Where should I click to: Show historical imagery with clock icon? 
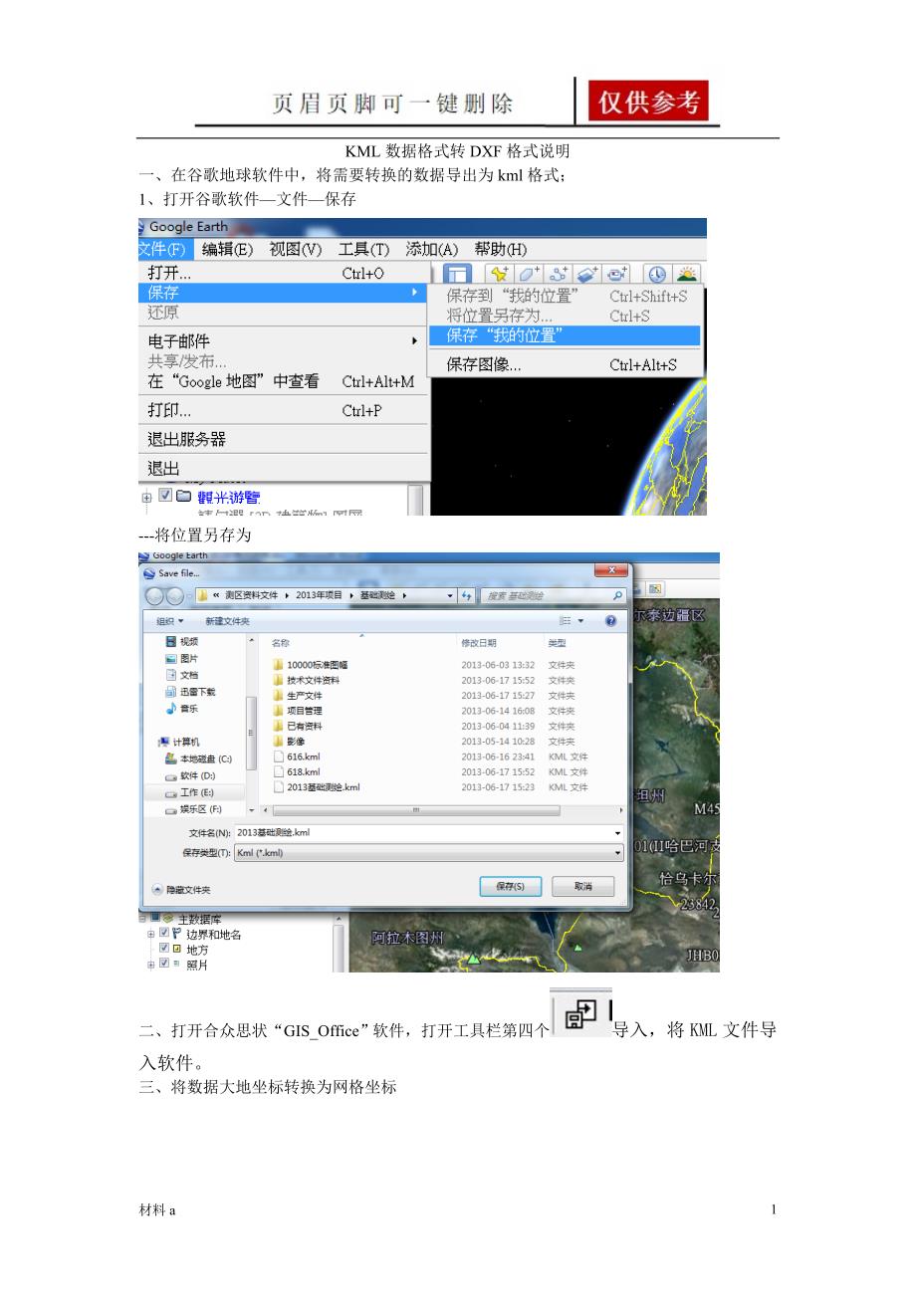[x=657, y=274]
